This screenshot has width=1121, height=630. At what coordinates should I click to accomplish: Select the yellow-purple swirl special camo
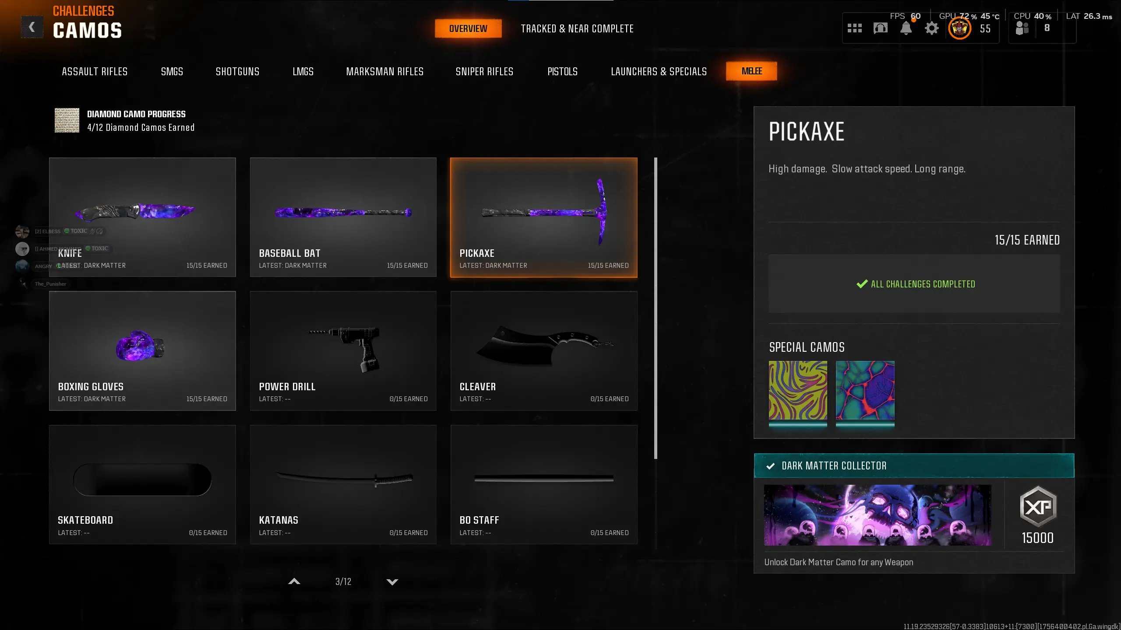[x=798, y=390]
